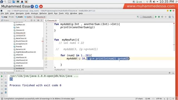Click Facebook icon beside Muhammed Essa
This screenshot has width=178, height=100.
tap(32, 6)
